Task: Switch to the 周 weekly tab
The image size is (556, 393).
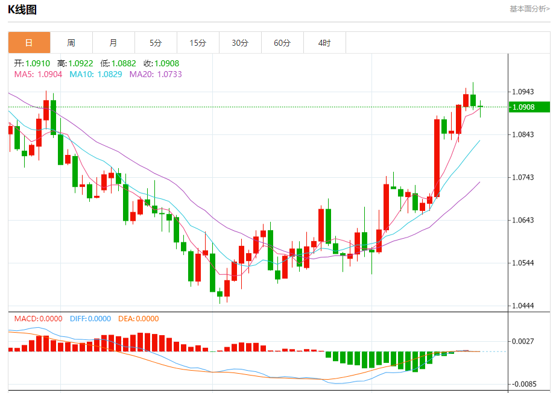Action: click(71, 43)
